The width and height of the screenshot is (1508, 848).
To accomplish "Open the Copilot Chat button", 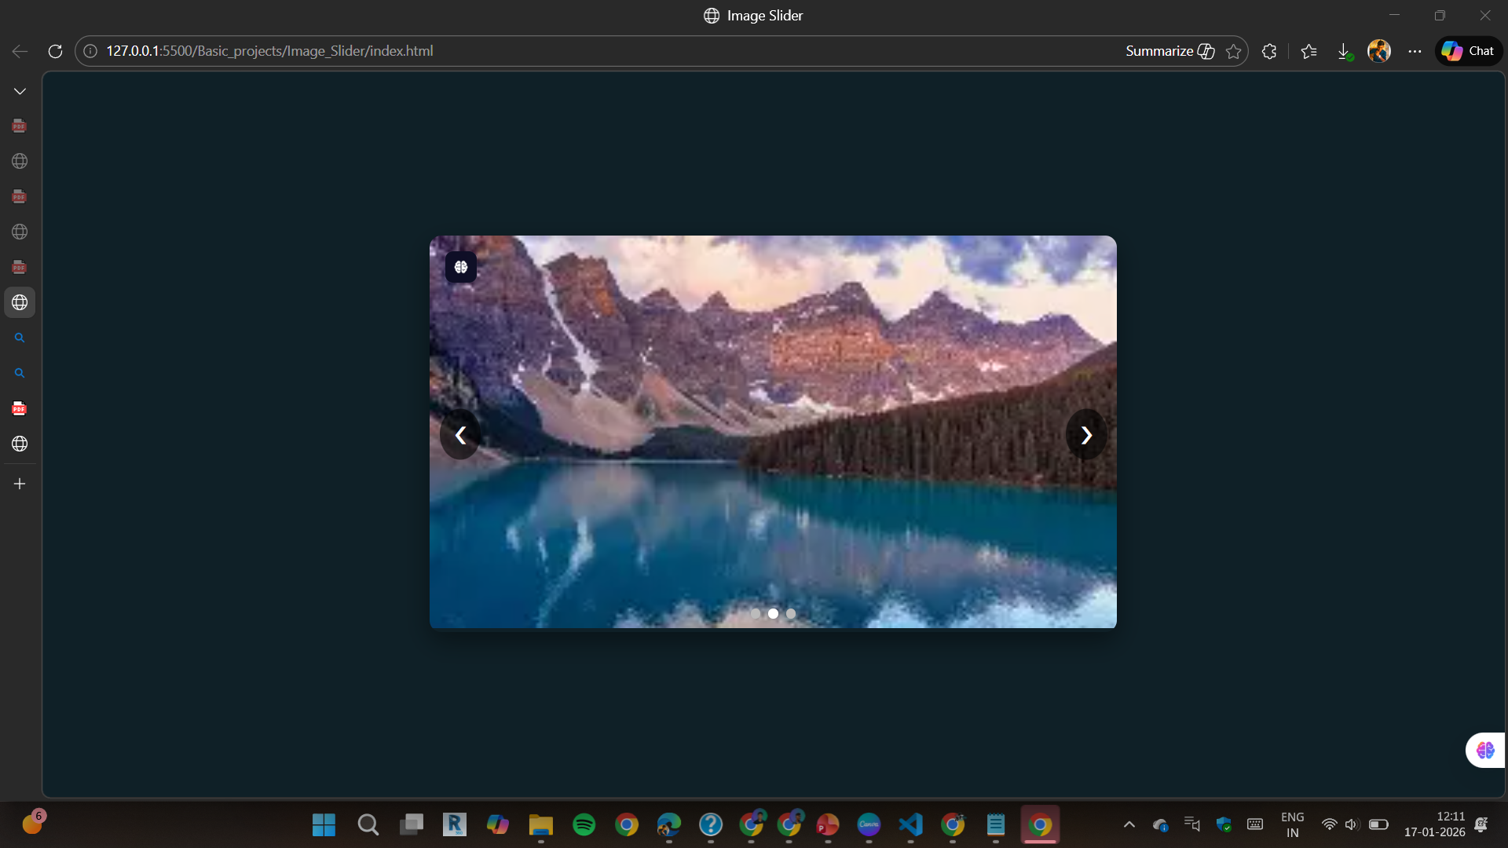I will [x=1469, y=51].
